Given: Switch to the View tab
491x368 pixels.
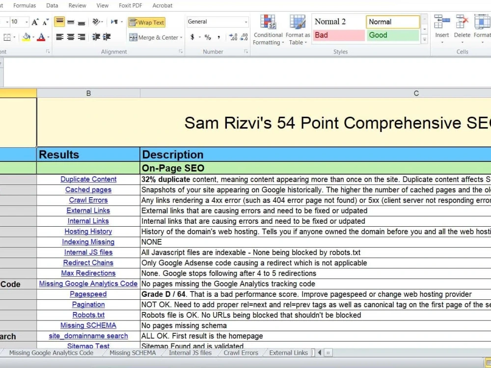Looking at the screenshot, I should click(103, 5).
